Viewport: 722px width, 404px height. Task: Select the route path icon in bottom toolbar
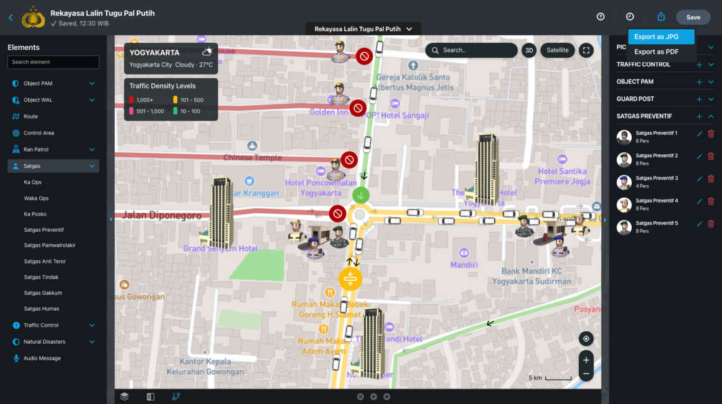coord(176,396)
